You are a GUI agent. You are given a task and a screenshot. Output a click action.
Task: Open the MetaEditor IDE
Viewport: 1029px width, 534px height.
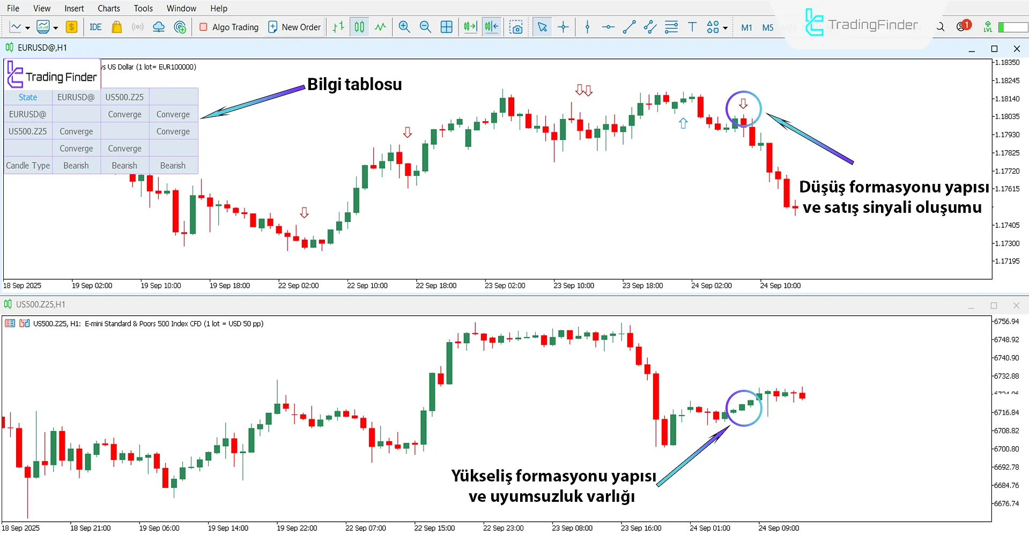point(95,27)
